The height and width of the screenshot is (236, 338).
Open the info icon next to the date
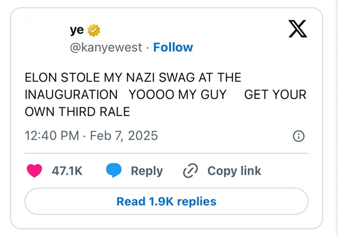point(298,136)
